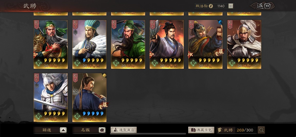Open the 造型商店 skin shop
296x137 pixels.
124,130
